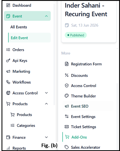
Task: Click the Registration Form document icon
Action: [67, 64]
